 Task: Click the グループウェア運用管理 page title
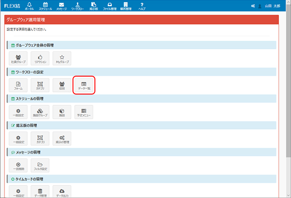(x=26, y=20)
